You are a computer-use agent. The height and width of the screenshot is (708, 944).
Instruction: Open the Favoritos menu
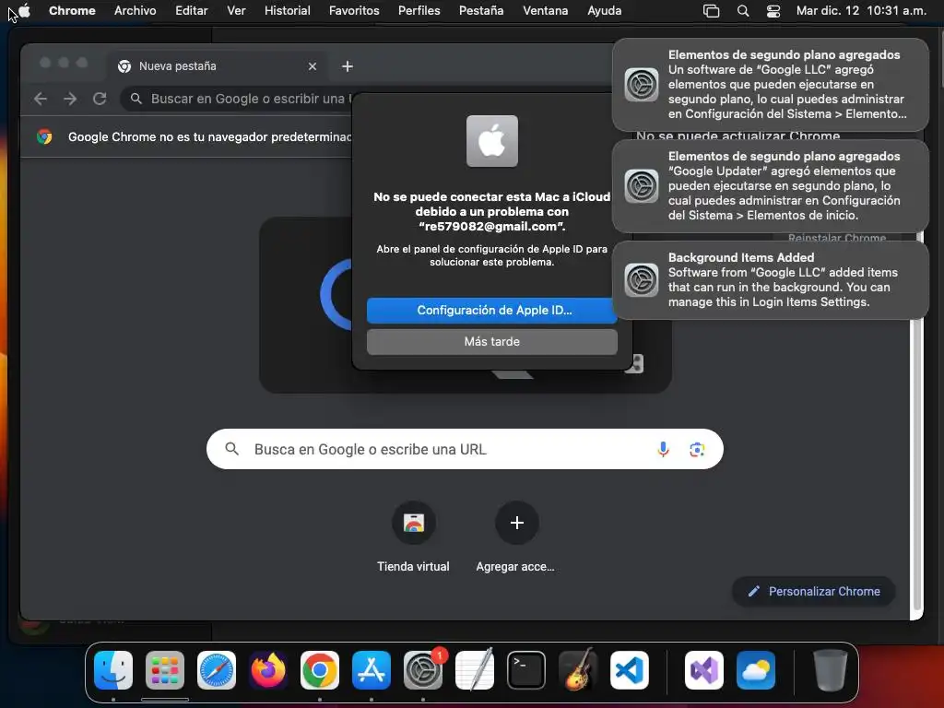pos(354,10)
